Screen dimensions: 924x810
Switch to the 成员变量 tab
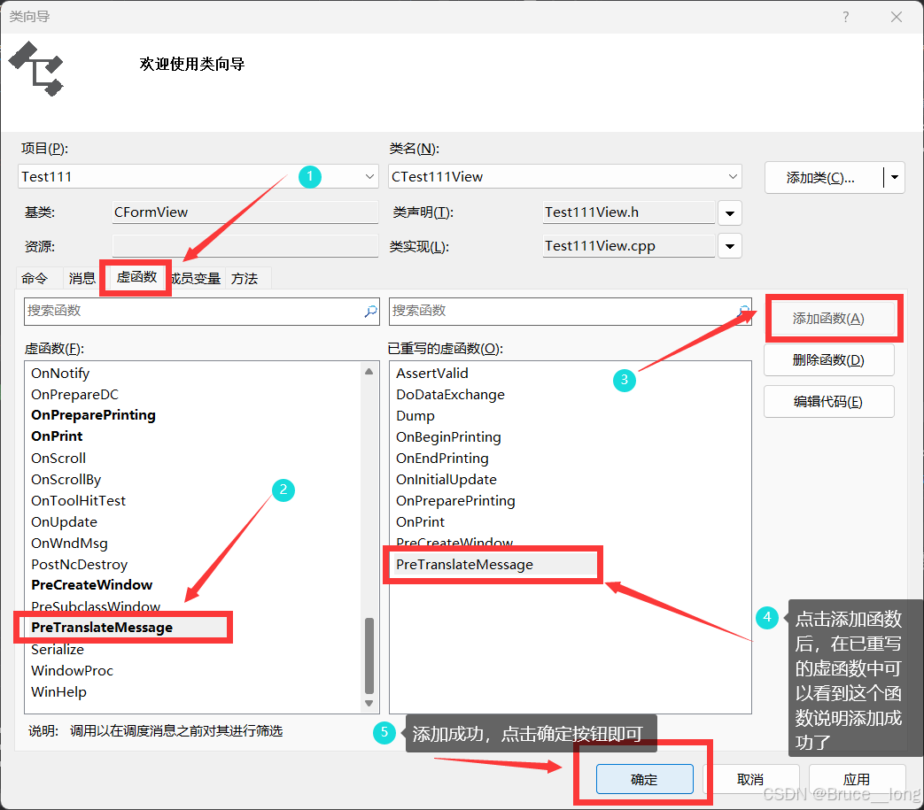click(197, 277)
